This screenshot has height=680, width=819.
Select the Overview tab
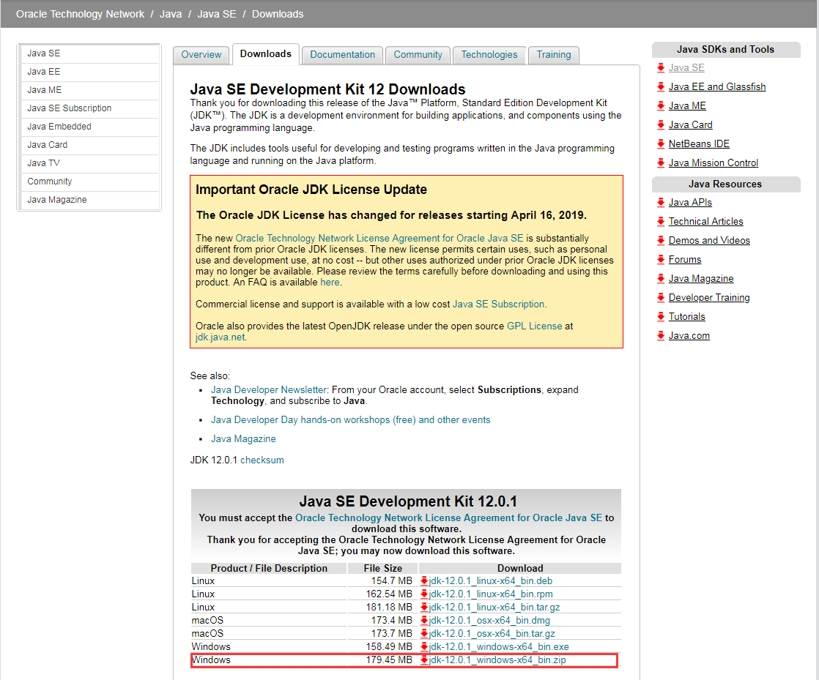tap(201, 54)
